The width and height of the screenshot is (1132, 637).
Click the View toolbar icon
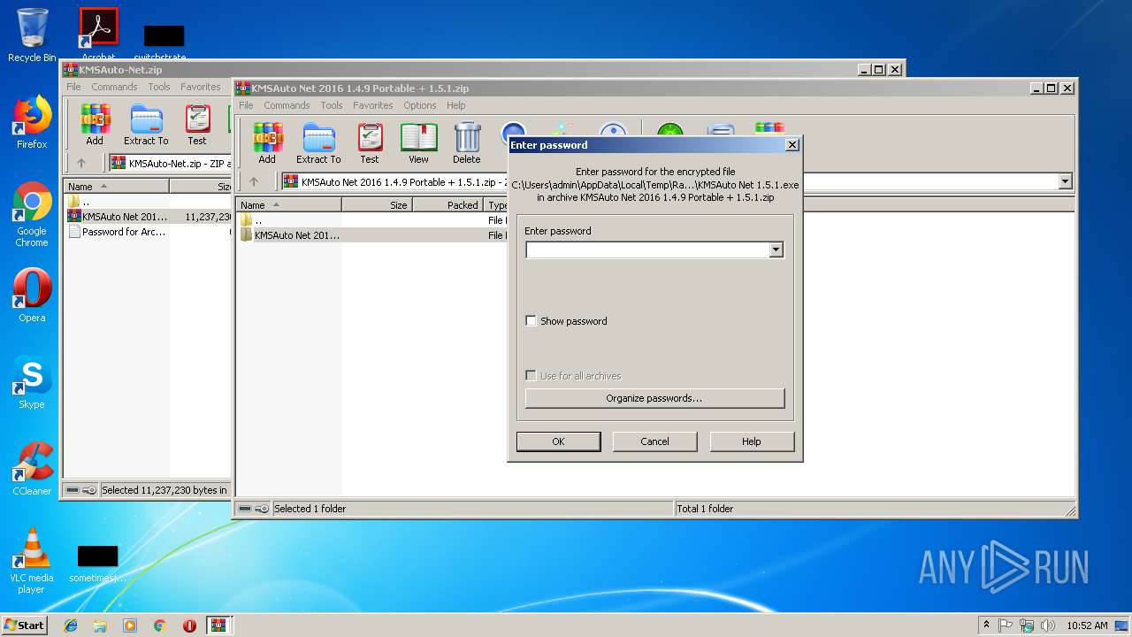click(418, 144)
